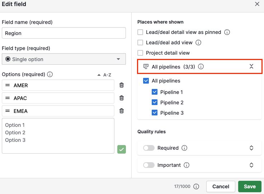Toggle the Required quality rule switch
Screen dimensions: 264x194
click(149, 148)
